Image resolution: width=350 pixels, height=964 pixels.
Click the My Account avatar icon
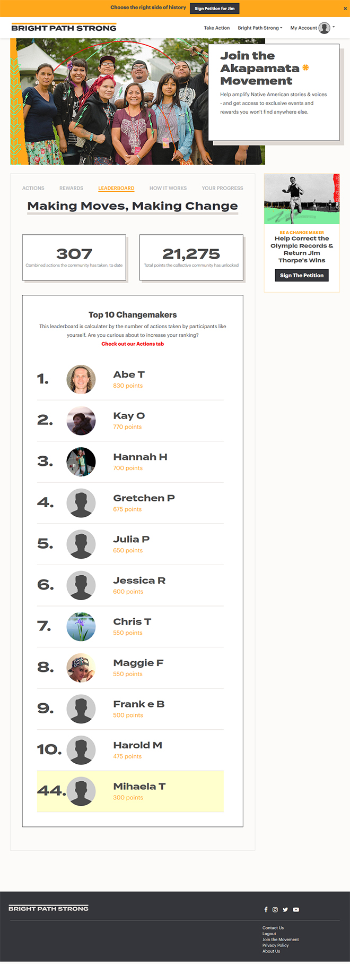(x=325, y=28)
